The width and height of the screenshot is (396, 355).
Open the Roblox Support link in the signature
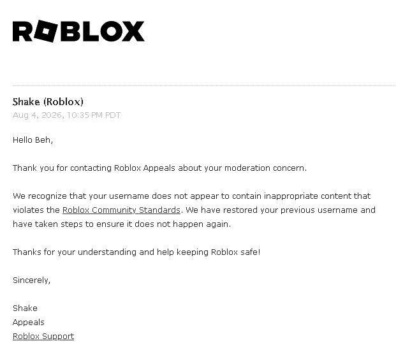click(43, 337)
